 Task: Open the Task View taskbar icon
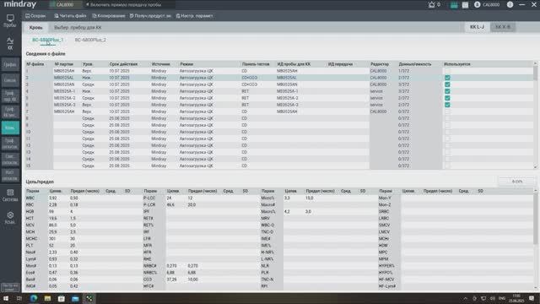coord(19,298)
